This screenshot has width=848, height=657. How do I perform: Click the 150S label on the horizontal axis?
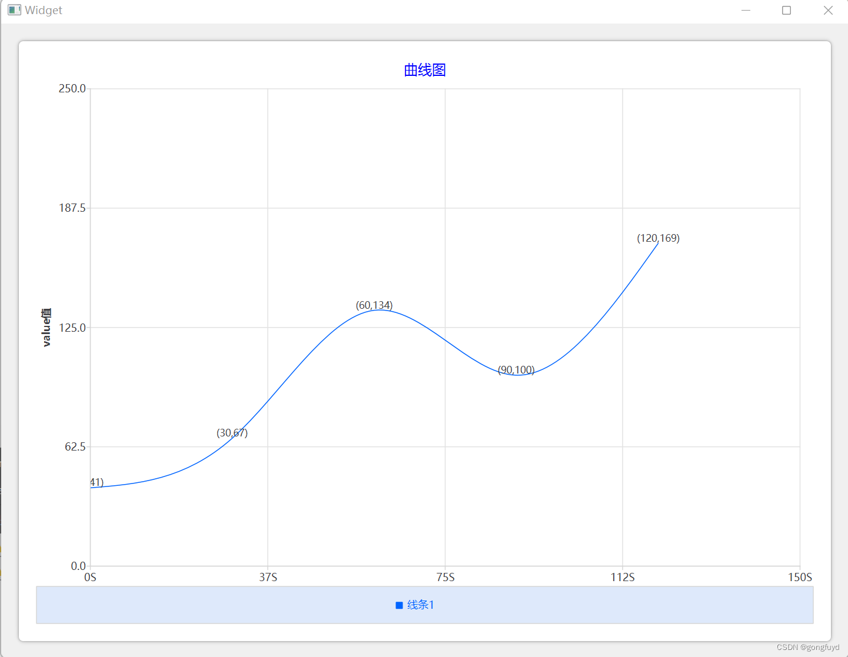[799, 578]
